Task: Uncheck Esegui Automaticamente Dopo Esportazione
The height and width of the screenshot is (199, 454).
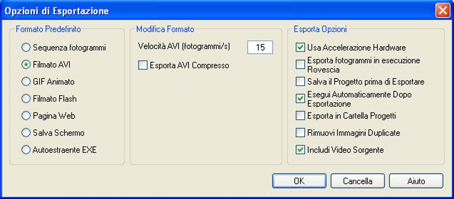Action: coord(300,99)
